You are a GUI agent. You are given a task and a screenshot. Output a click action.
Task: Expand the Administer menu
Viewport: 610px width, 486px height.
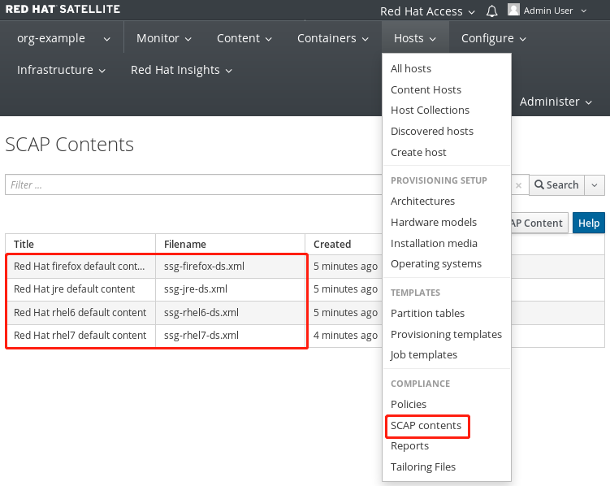pos(556,102)
